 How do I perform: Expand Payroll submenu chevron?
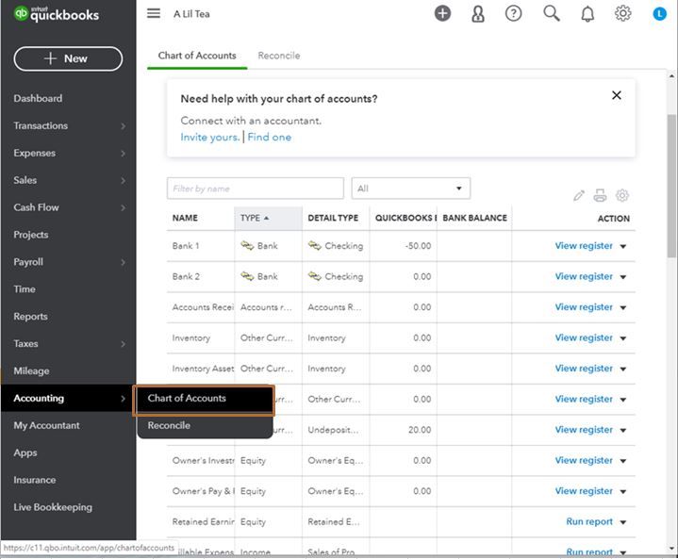124,262
